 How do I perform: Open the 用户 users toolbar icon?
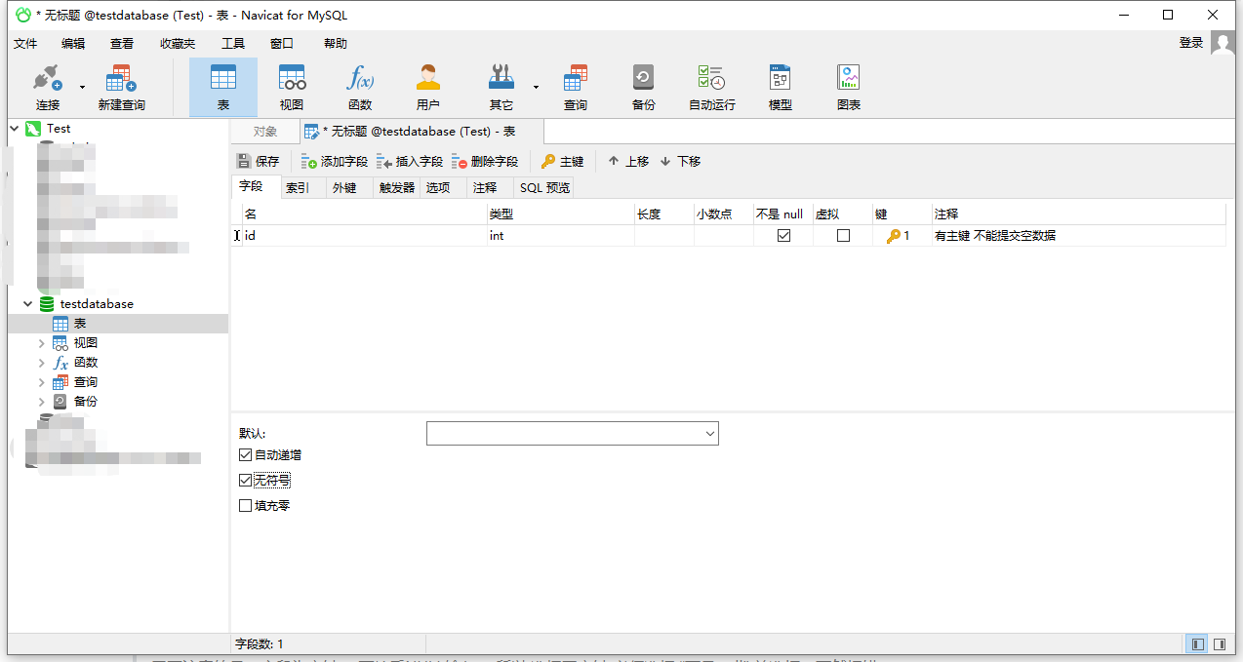coord(428,88)
